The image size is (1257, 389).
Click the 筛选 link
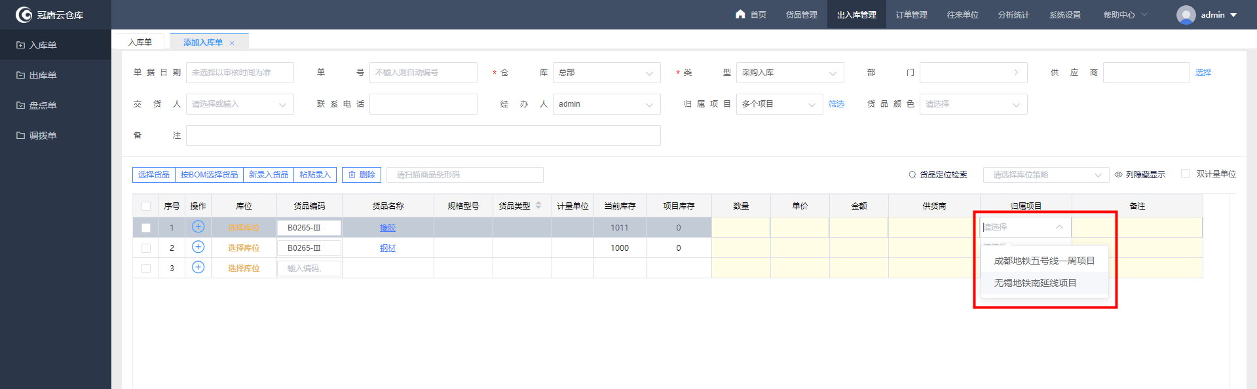click(836, 104)
